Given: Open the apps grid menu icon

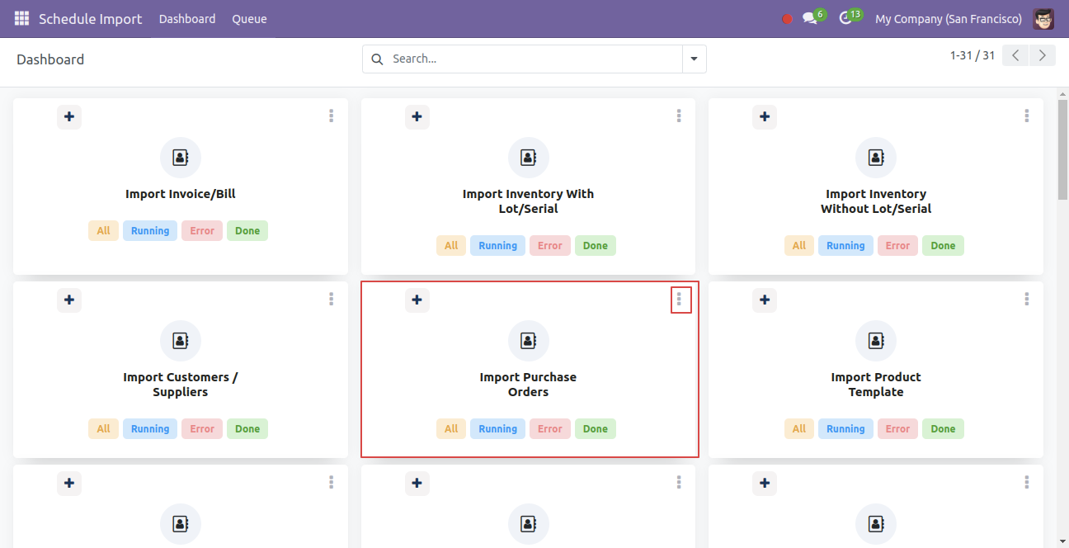Looking at the screenshot, I should pos(21,18).
